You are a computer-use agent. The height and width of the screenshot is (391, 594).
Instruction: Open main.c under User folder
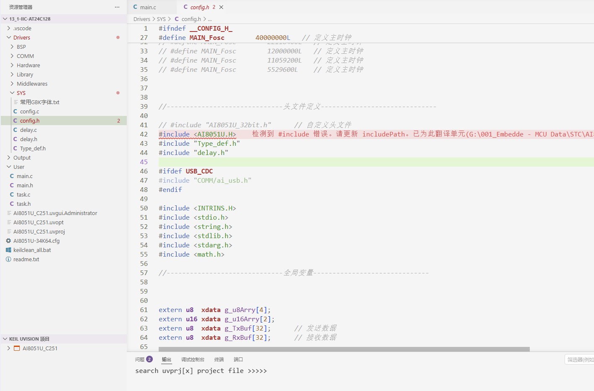(64, 176)
